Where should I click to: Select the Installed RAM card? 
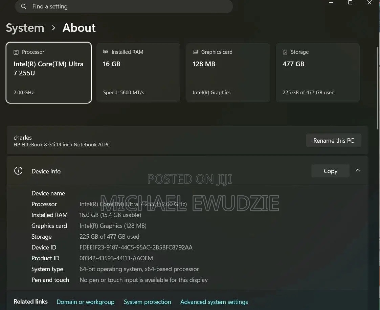coord(138,73)
